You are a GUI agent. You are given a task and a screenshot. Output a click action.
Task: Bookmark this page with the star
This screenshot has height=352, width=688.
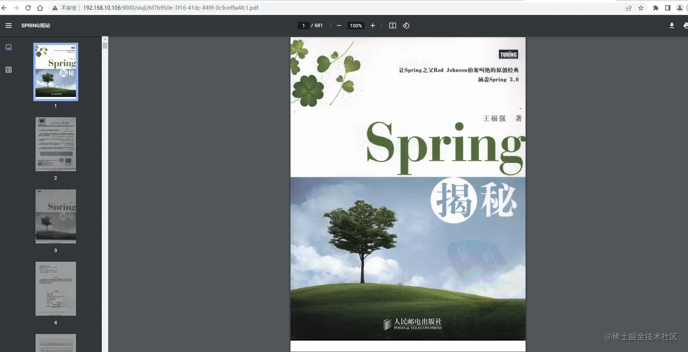click(641, 8)
